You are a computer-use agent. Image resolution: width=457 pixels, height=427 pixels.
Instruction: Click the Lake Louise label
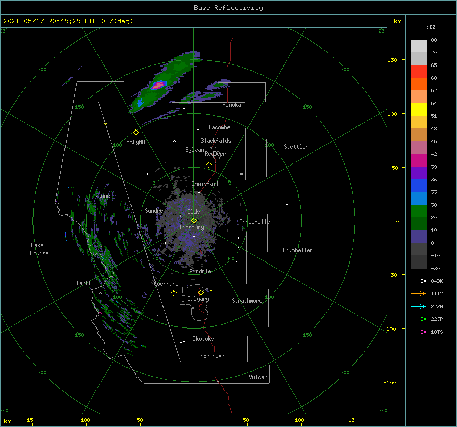click(39, 249)
